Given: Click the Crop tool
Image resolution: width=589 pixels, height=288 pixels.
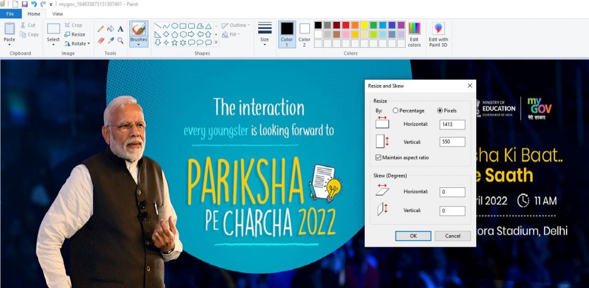Looking at the screenshot, I should [73, 25].
